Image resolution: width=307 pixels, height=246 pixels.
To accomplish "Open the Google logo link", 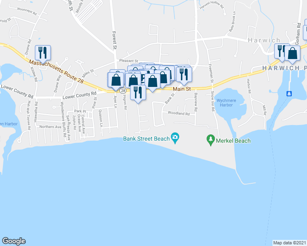I will coord(14,241).
